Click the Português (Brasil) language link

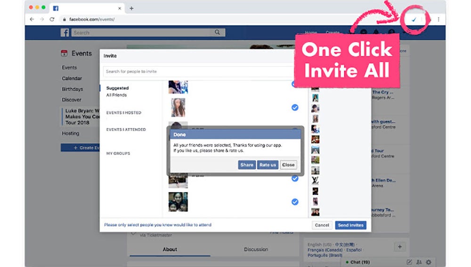point(325,255)
